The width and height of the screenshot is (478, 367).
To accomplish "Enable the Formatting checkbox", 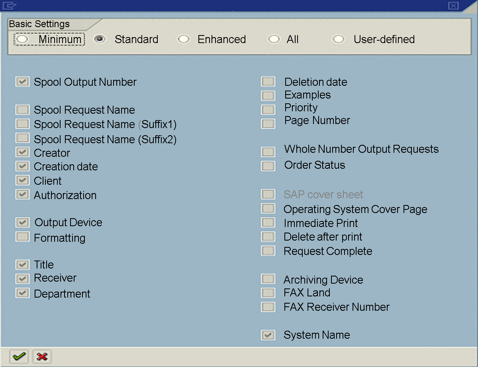I will pyautogui.click(x=22, y=237).
